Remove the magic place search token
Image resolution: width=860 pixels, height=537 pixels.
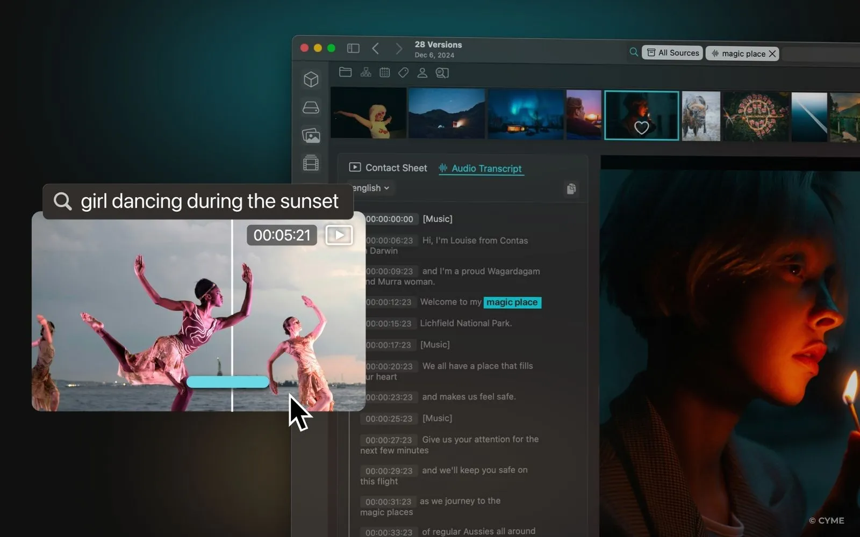point(772,54)
